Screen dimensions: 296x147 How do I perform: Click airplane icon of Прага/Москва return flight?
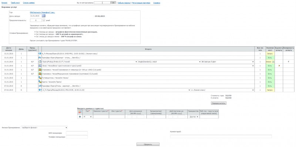[x=40, y=90]
